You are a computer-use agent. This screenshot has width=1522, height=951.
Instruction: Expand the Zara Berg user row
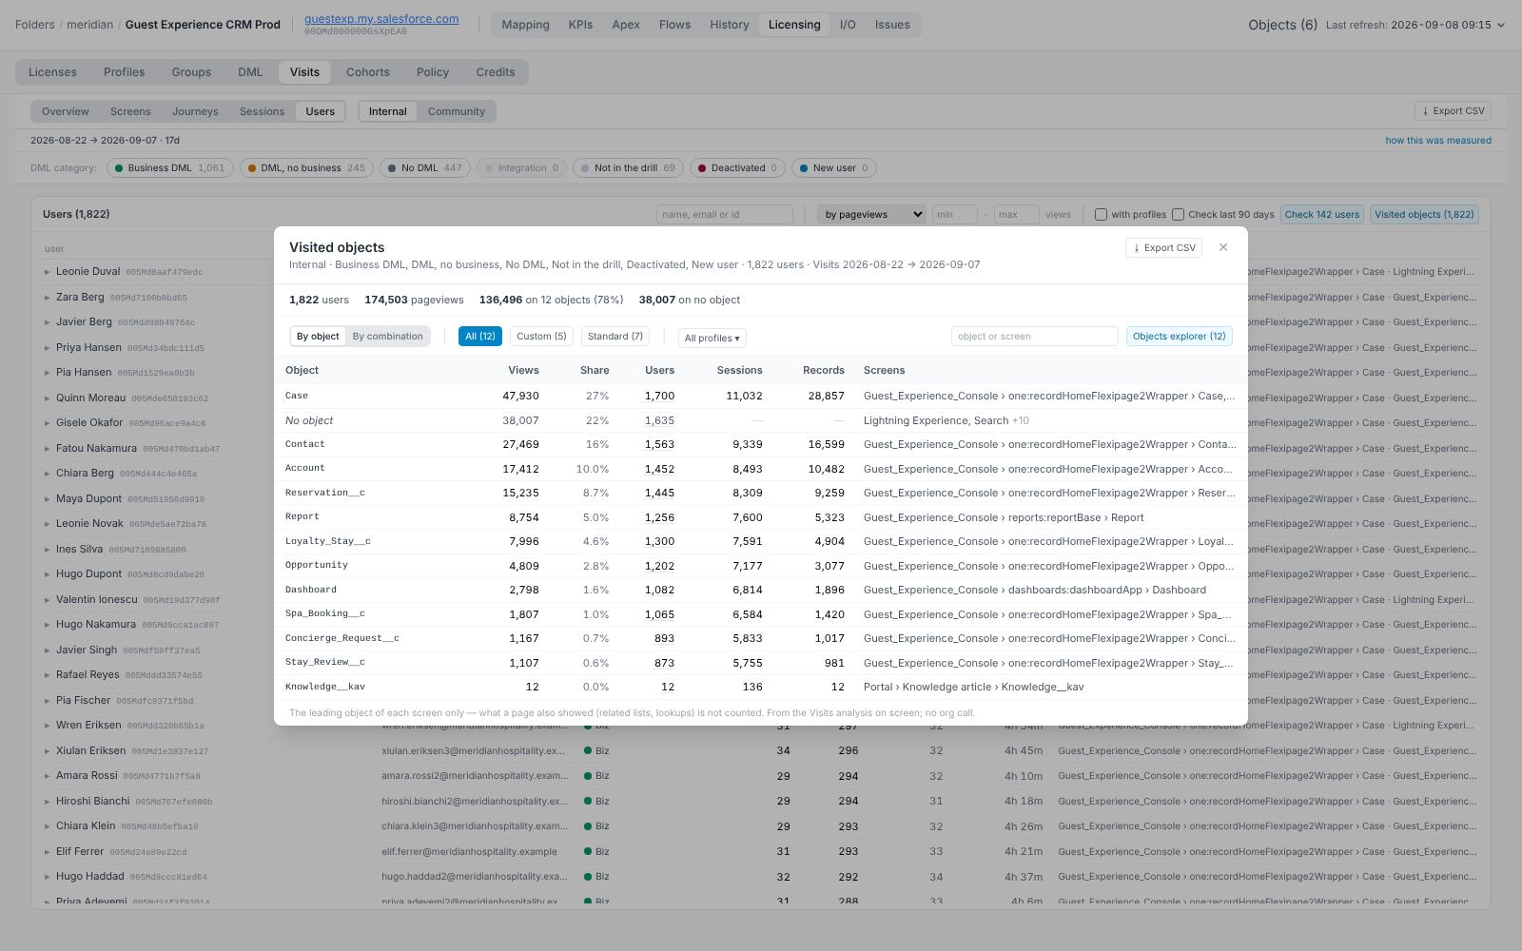tap(47, 298)
